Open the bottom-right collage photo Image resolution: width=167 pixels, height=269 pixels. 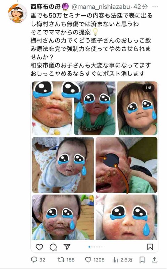tap(126, 217)
